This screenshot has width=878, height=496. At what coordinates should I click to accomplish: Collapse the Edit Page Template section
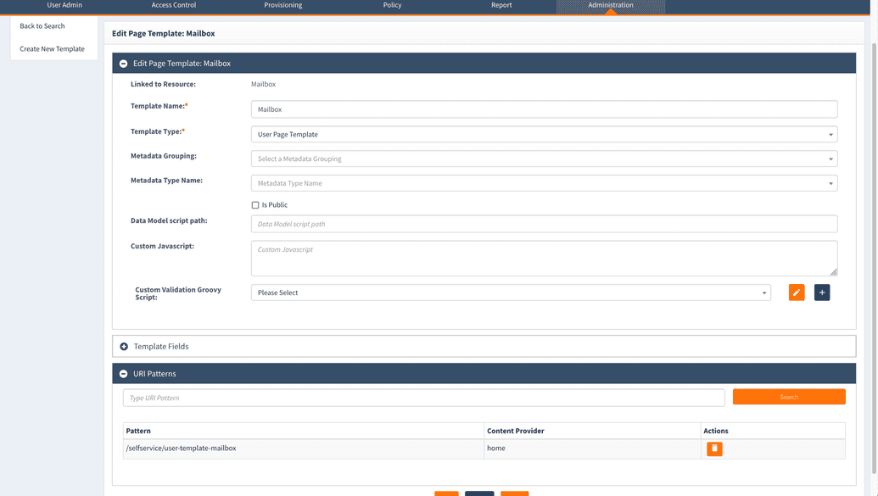(x=124, y=64)
